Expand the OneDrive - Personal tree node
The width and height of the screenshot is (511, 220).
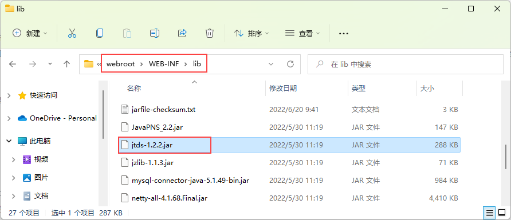9,118
